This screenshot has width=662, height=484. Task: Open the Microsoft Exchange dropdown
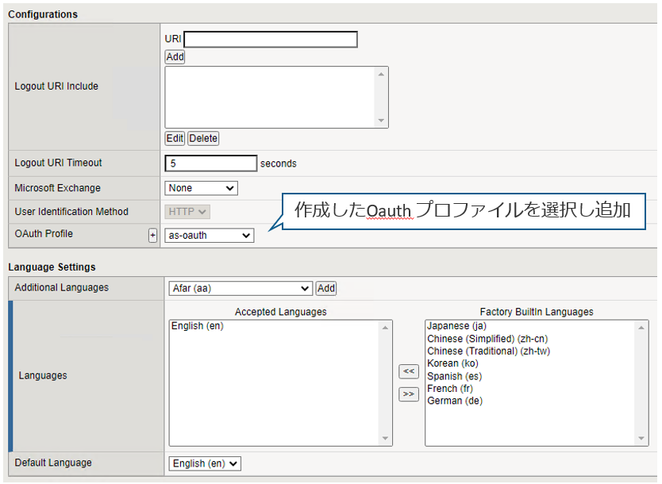pos(202,188)
